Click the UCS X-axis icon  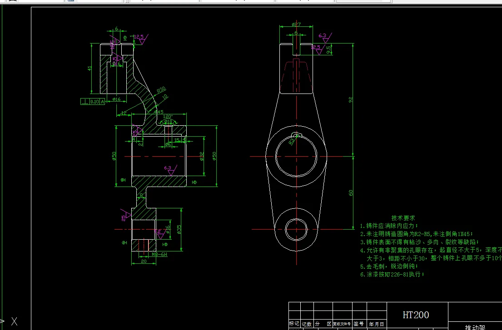(14, 321)
